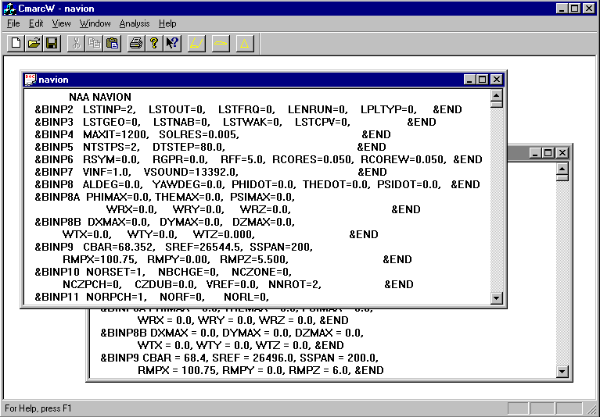Click LSTINP=2 in the &BINP2 line
The image size is (600, 417).
pyautogui.click(x=109, y=109)
